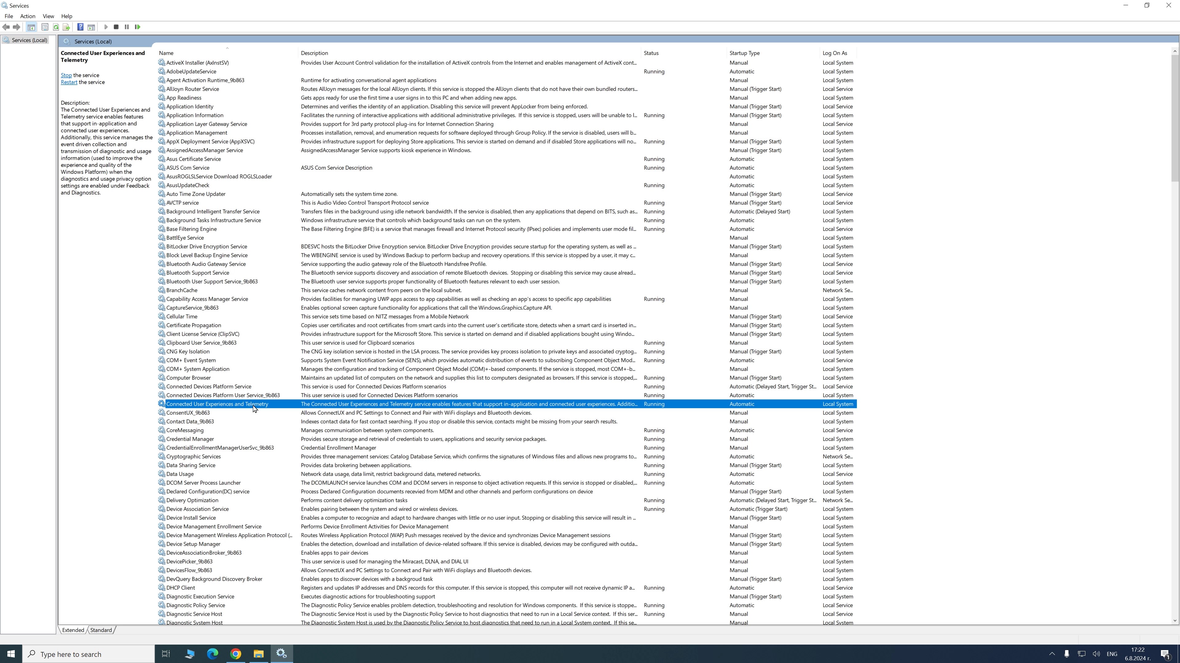Image resolution: width=1180 pixels, height=663 pixels.
Task: Open the Help menu
Action: coord(66,16)
